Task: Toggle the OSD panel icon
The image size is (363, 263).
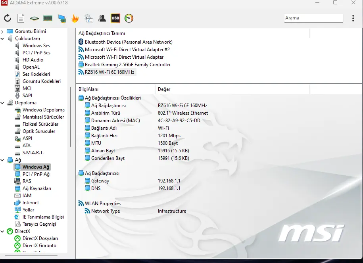Action: point(115,18)
